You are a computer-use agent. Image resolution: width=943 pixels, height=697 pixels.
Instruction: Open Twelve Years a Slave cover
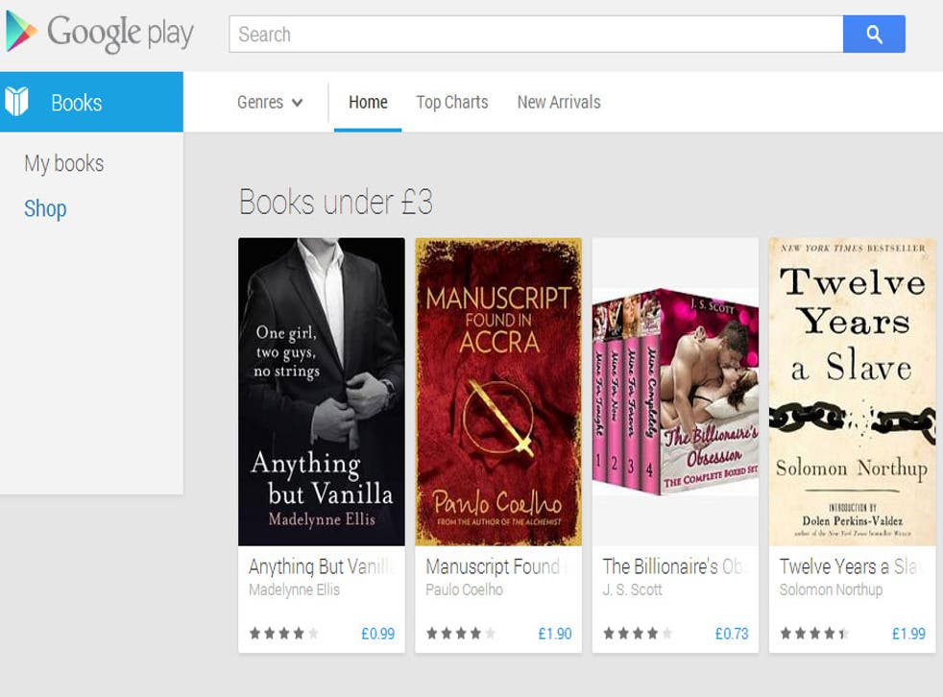(852, 392)
